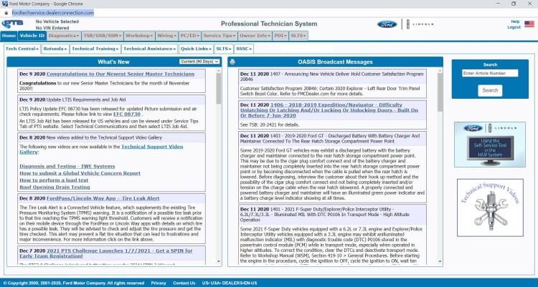Image resolution: width=538 pixels, height=287 pixels.
Task: Click the lock icon in address bar
Action: pyautogui.click(x=6, y=13)
